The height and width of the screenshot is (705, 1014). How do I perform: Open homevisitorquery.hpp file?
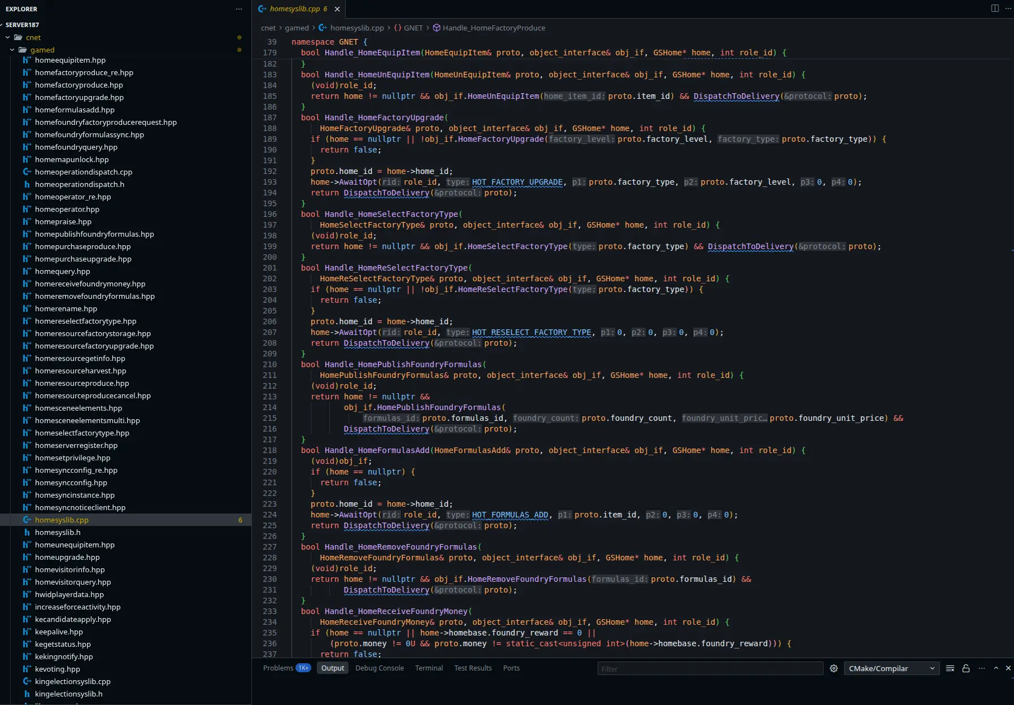click(73, 582)
